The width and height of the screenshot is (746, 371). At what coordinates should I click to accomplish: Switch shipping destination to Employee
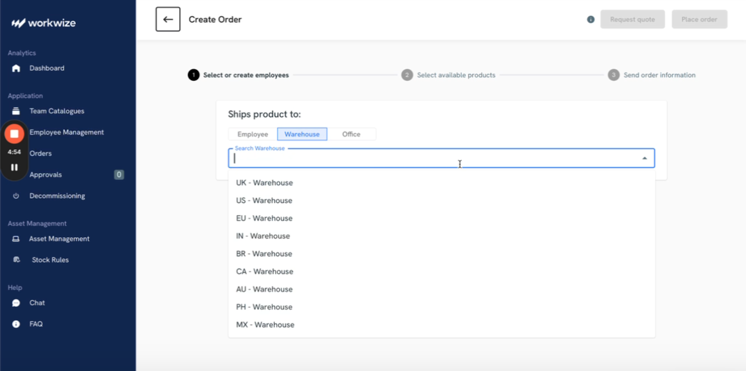coord(252,134)
